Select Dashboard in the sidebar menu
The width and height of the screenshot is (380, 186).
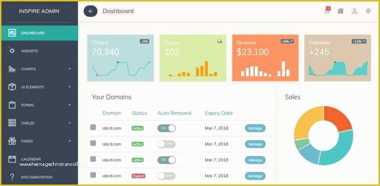(40, 33)
